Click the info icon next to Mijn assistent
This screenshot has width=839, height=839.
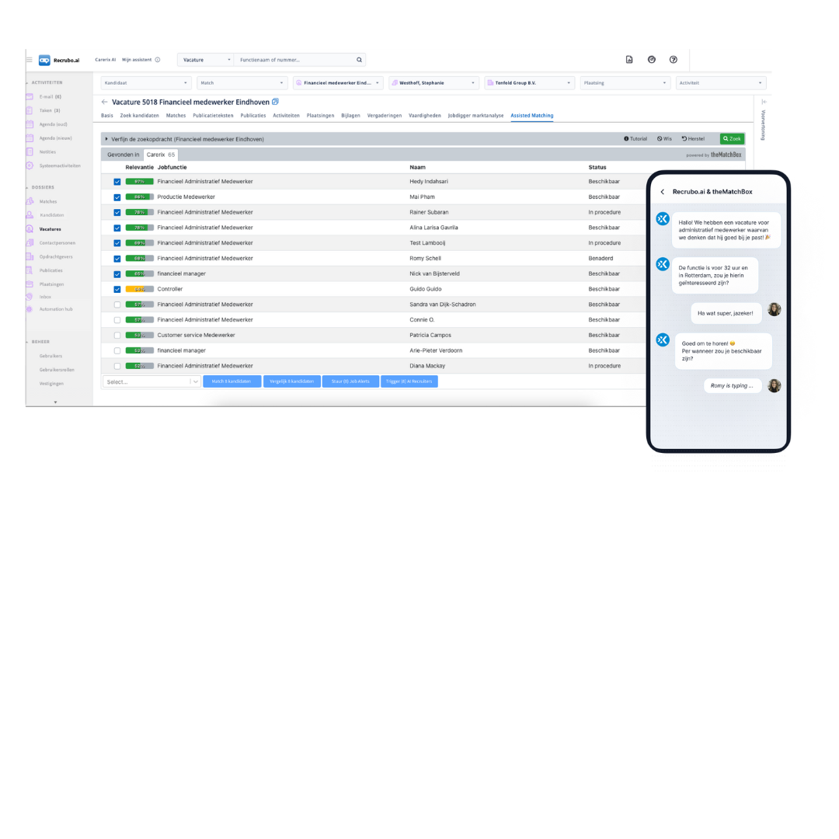point(158,60)
